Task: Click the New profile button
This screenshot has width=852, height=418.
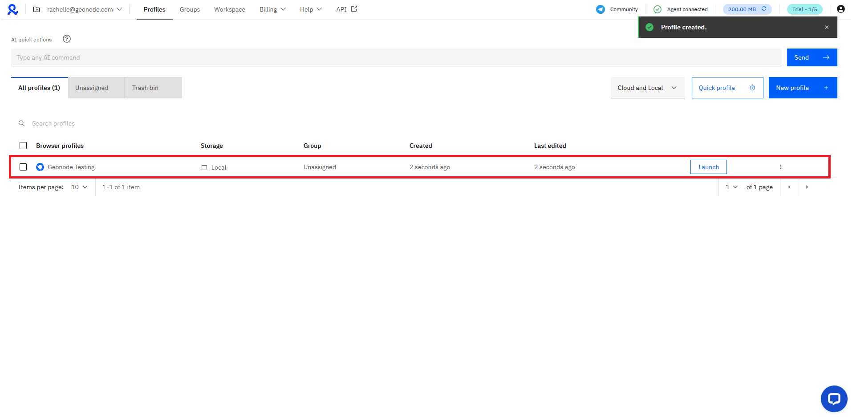Action: 802,88
